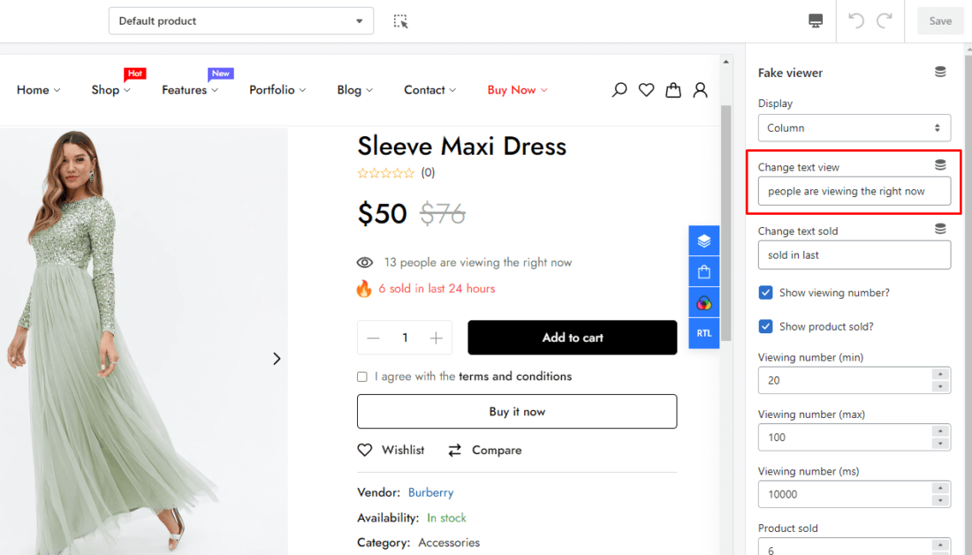Open the responsive preview monitor icon
Viewport: 972px width, 555px height.
point(814,20)
